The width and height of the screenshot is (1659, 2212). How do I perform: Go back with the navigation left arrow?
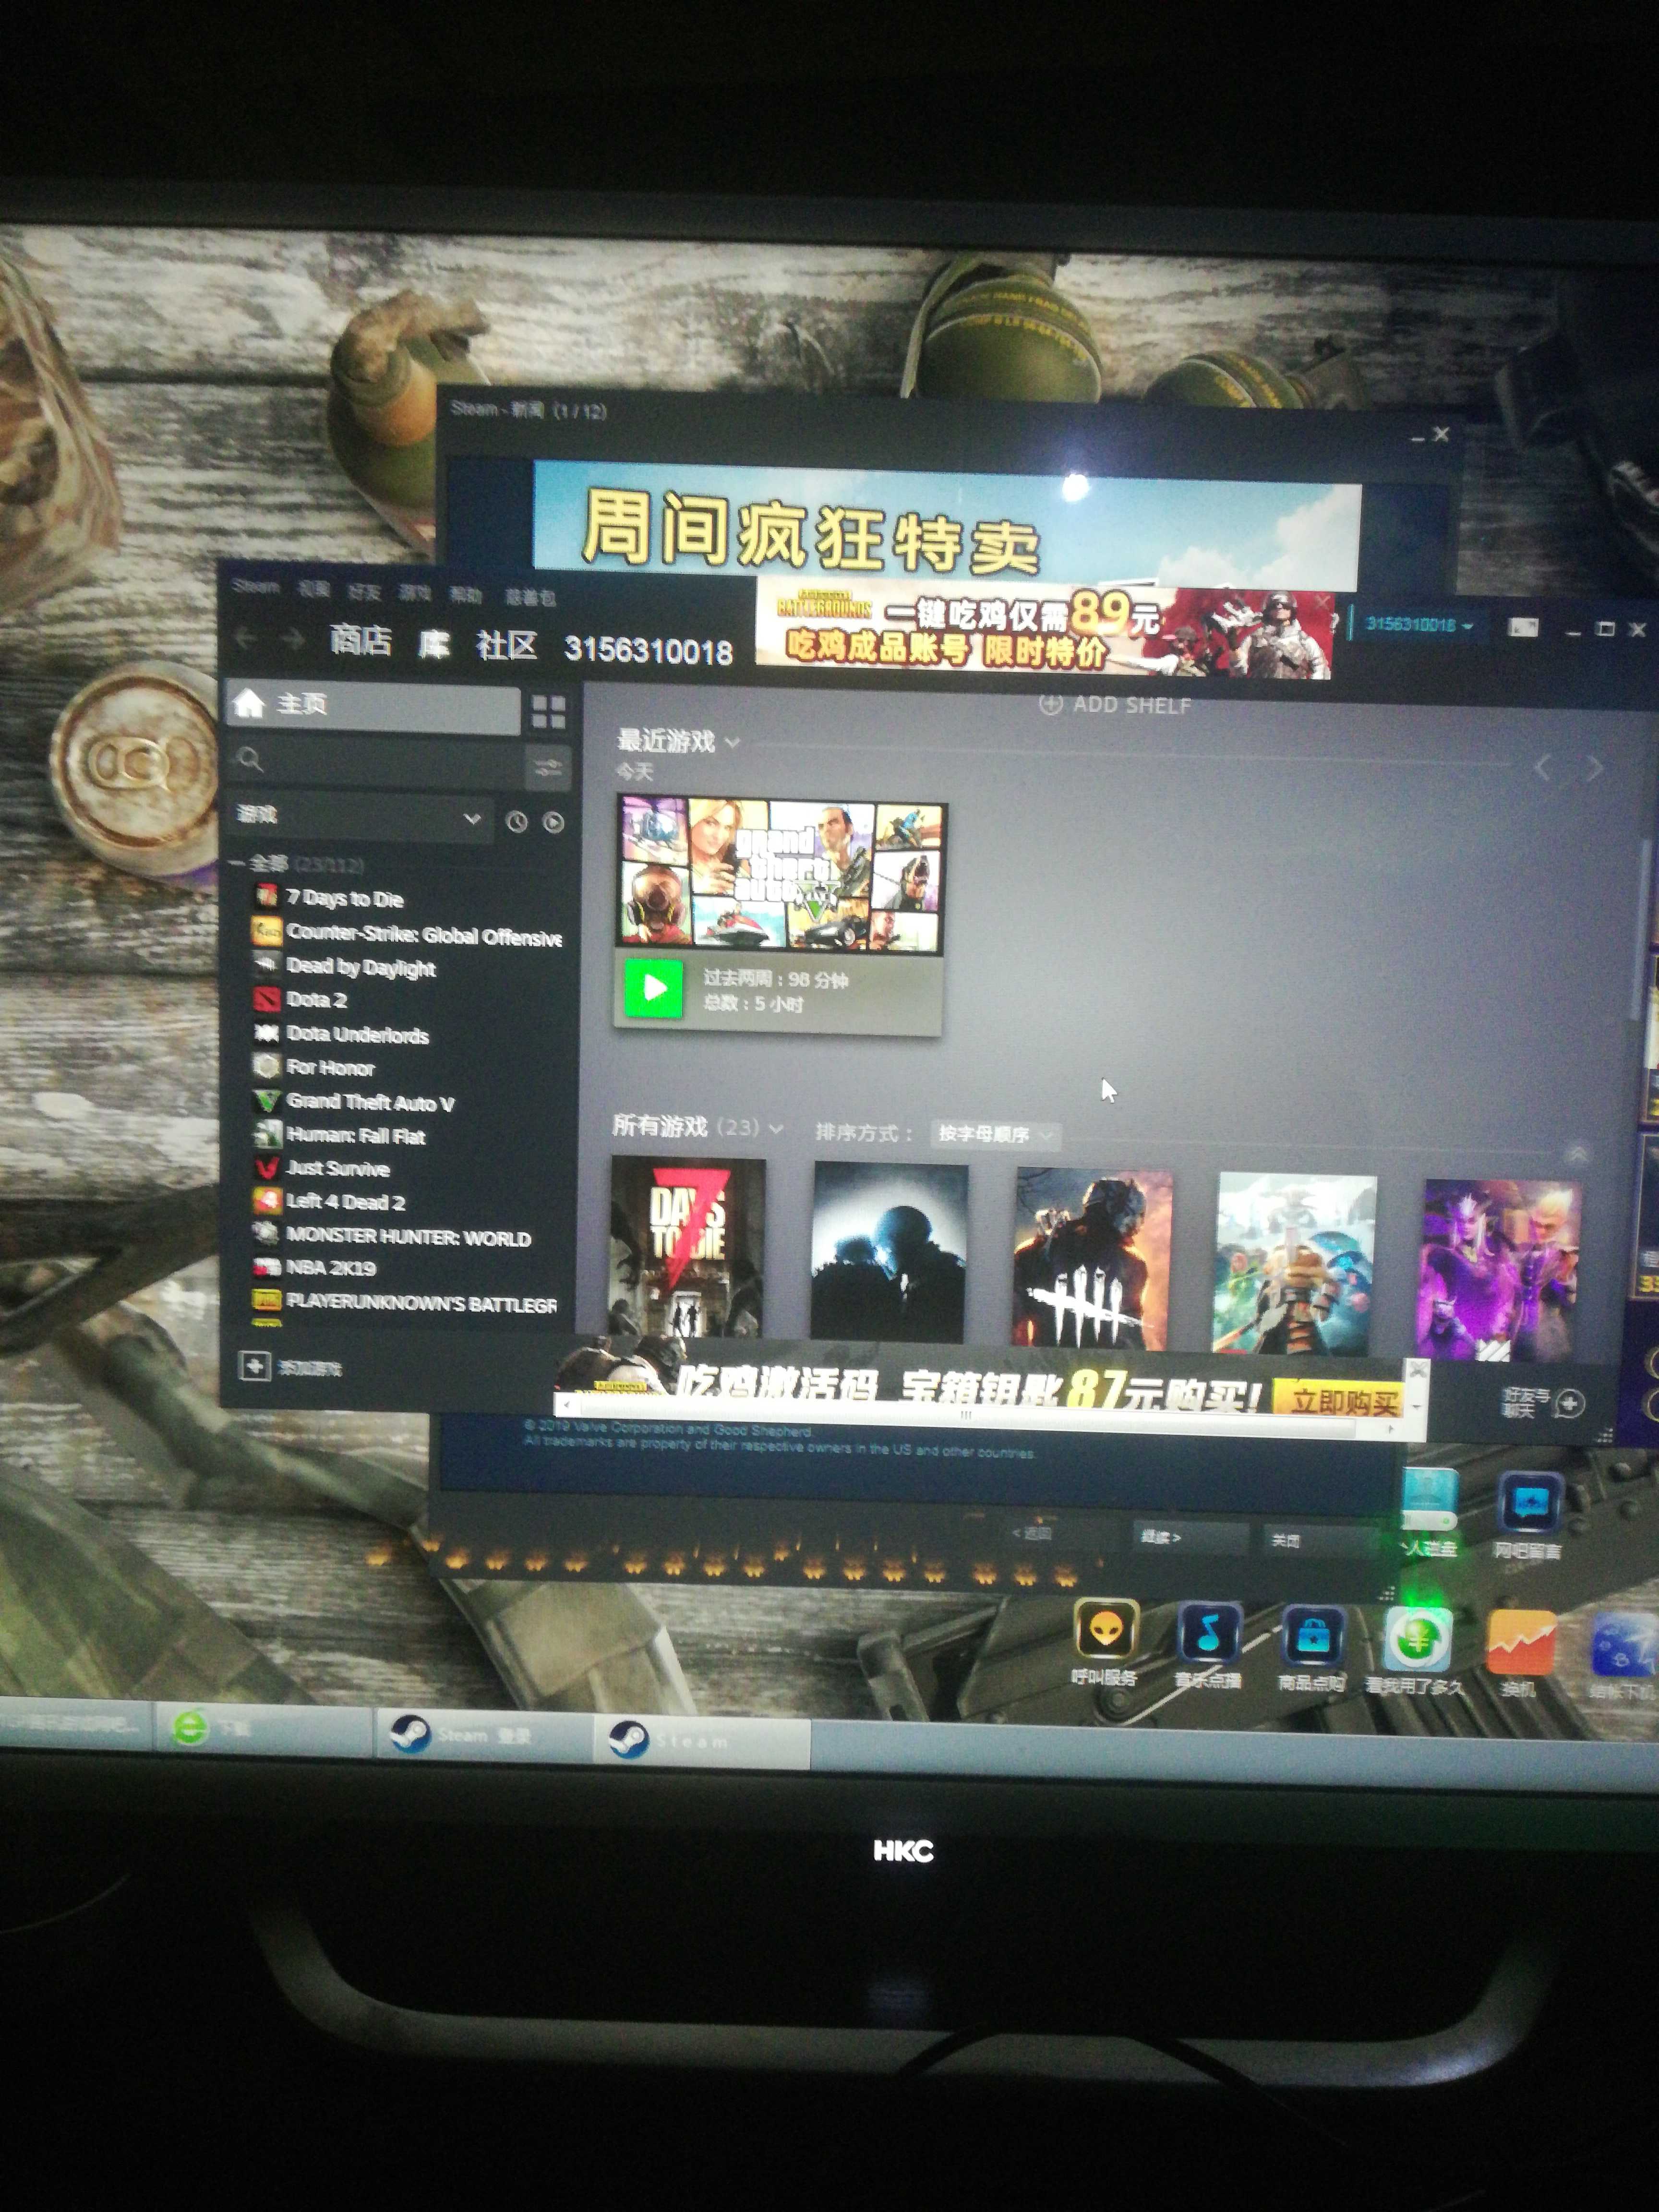(245, 637)
